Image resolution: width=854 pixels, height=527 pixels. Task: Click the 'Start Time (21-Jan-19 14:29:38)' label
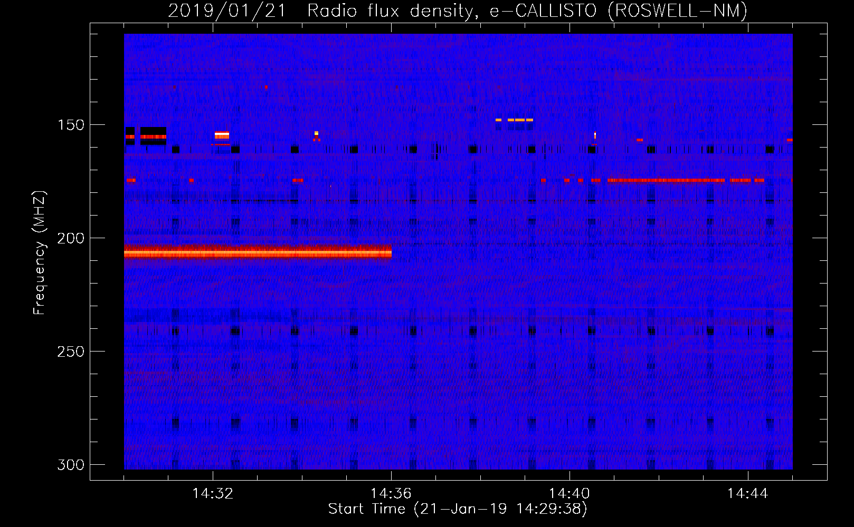(458, 509)
